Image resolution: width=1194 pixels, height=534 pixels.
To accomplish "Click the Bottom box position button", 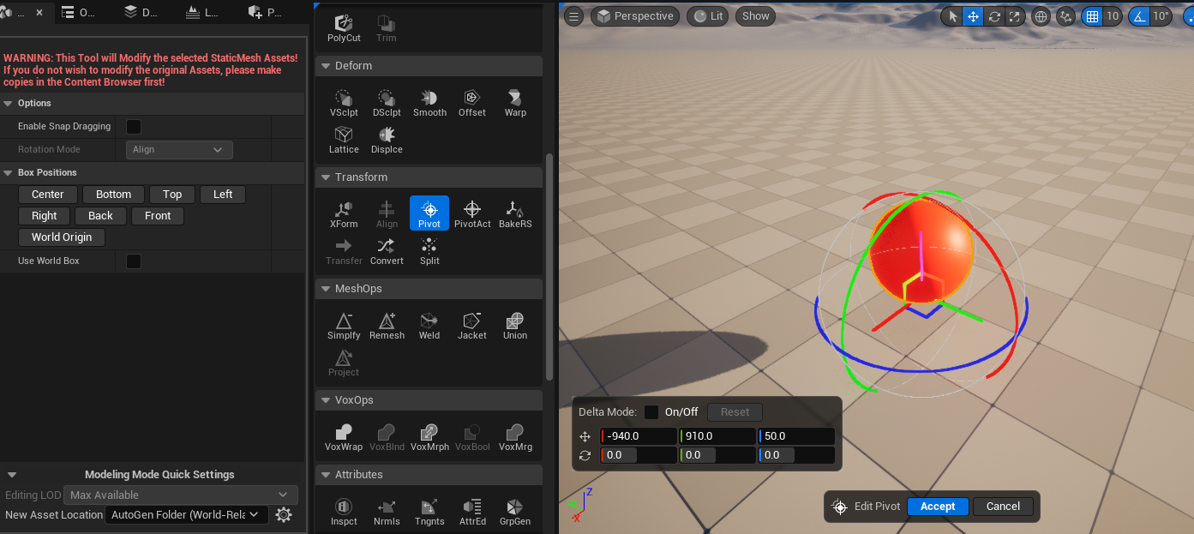I will click(x=113, y=195).
